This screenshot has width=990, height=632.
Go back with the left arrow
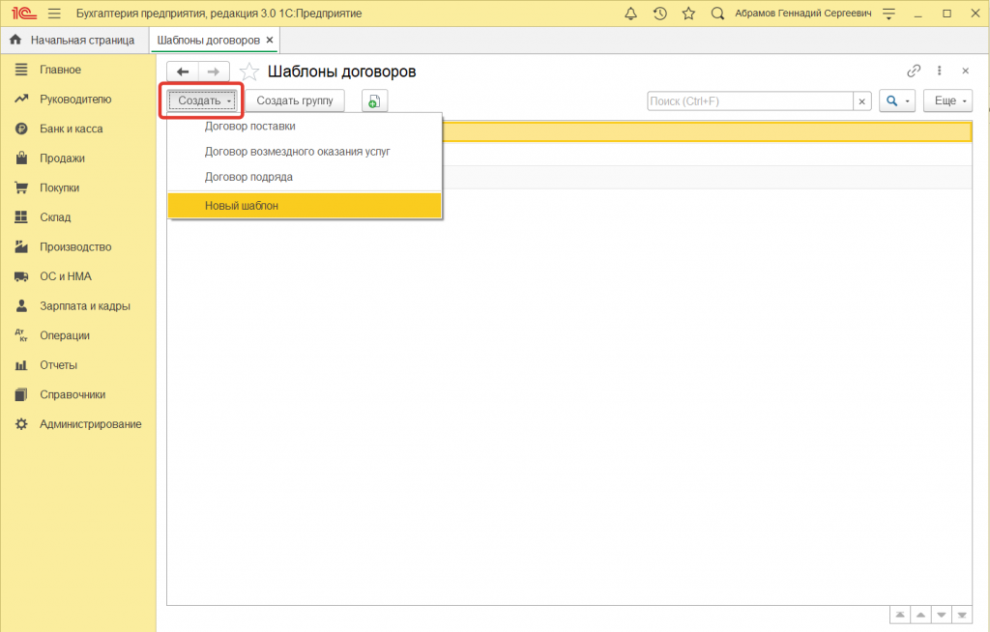pos(183,72)
